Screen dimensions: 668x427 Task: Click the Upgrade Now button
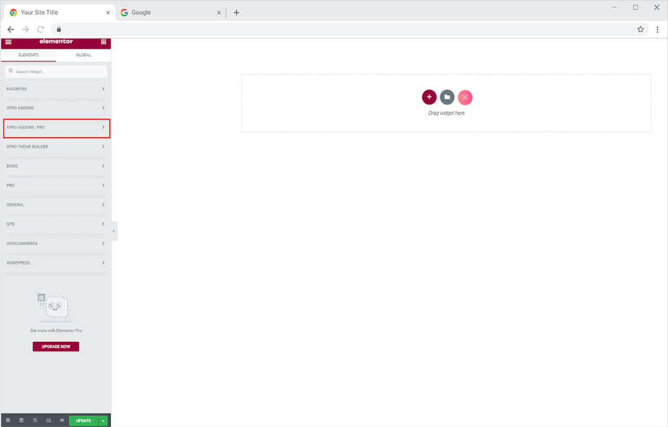click(56, 347)
